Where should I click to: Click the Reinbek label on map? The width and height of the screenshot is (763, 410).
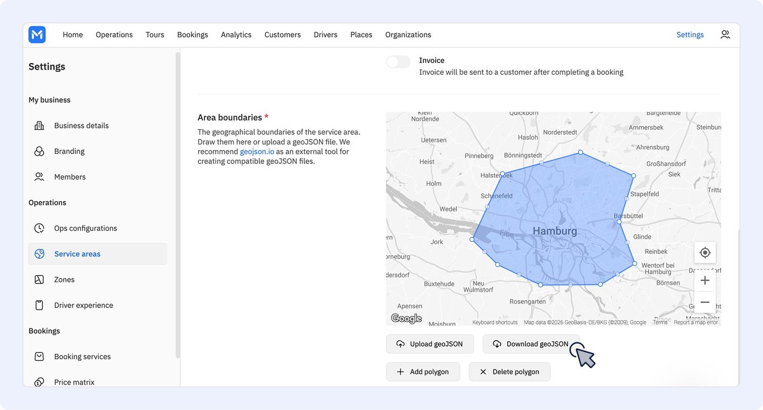coord(656,252)
